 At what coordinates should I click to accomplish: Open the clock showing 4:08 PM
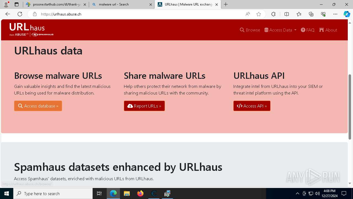[329, 193]
